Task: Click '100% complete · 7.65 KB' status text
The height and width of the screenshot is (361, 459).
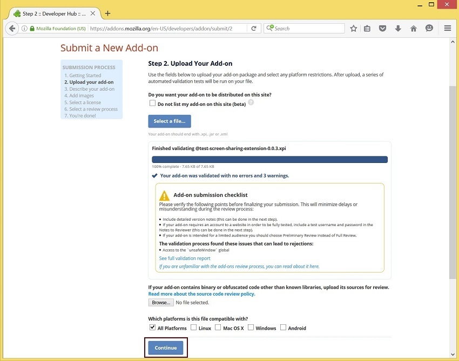Action: tap(183, 166)
